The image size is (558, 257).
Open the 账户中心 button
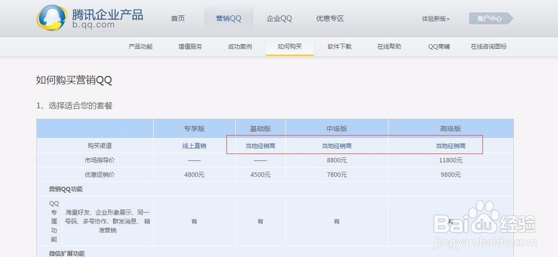(491, 19)
